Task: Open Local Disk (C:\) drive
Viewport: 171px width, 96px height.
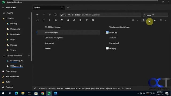Action: click(16, 61)
